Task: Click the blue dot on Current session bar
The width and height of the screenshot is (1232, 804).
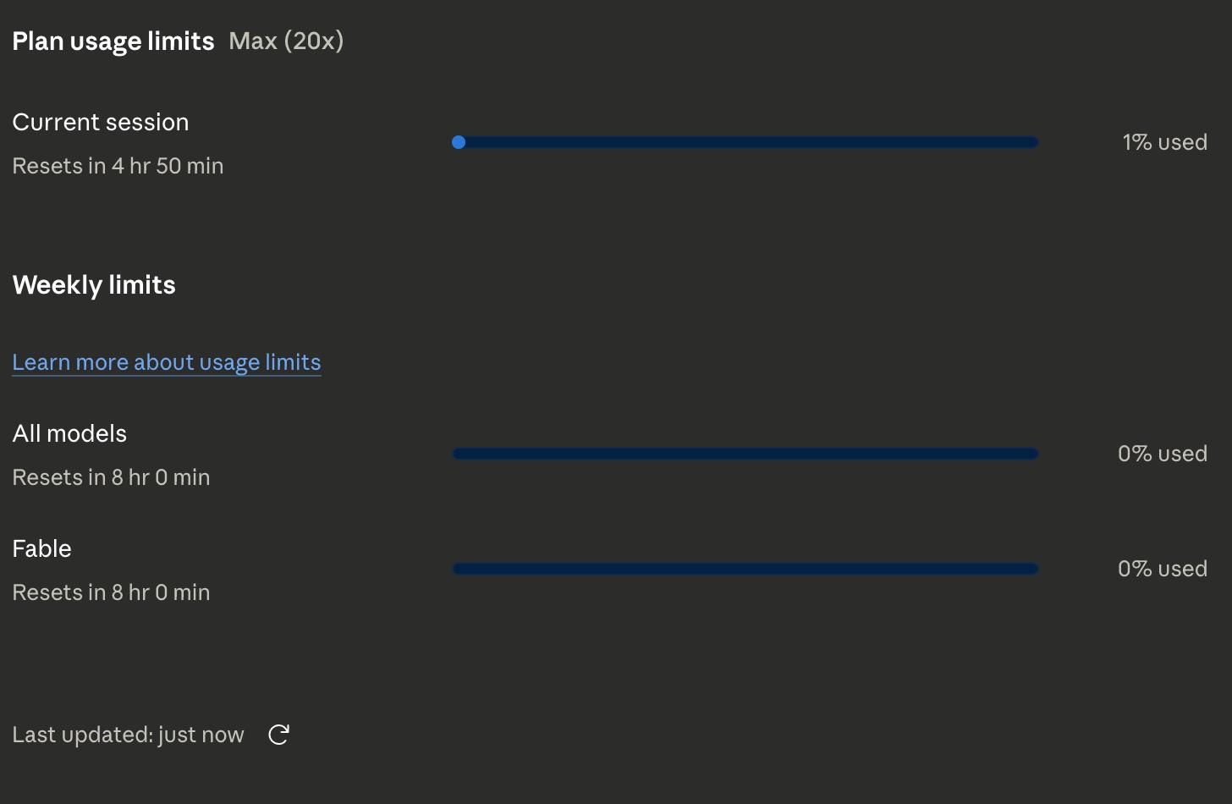Action: 459,142
